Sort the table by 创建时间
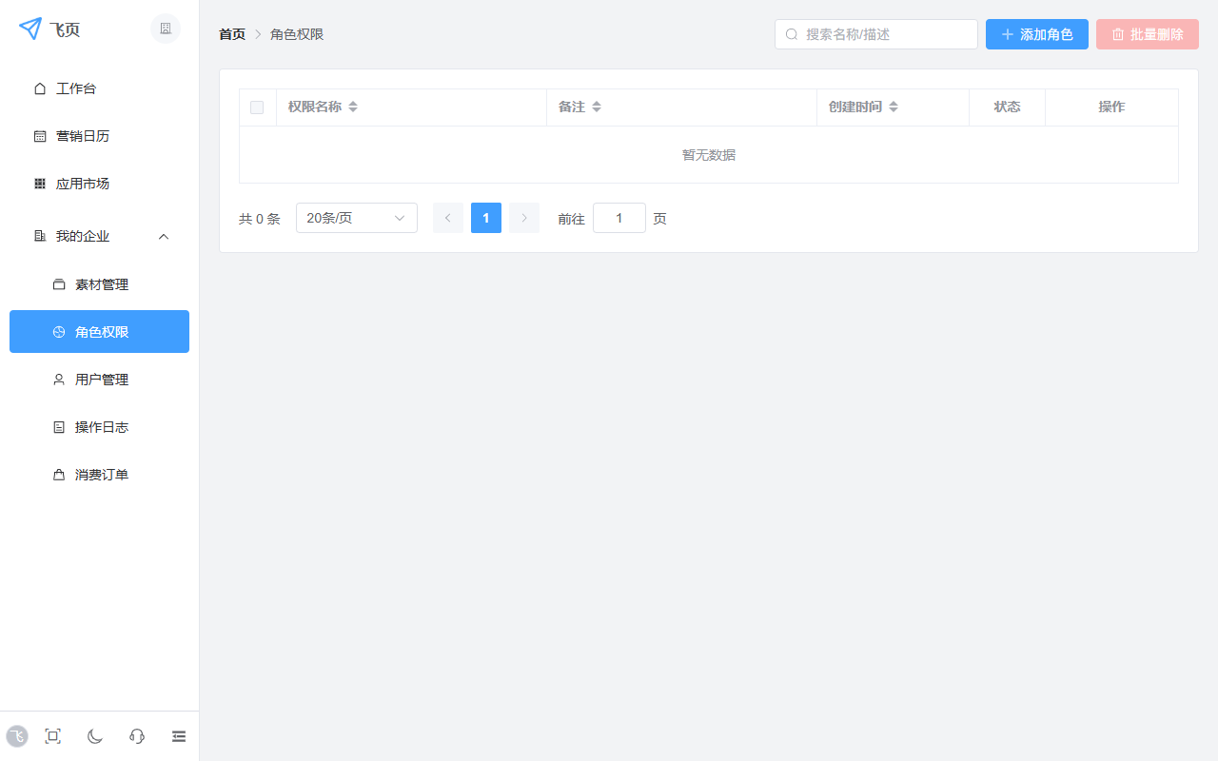The width and height of the screenshot is (1218, 761). (893, 107)
